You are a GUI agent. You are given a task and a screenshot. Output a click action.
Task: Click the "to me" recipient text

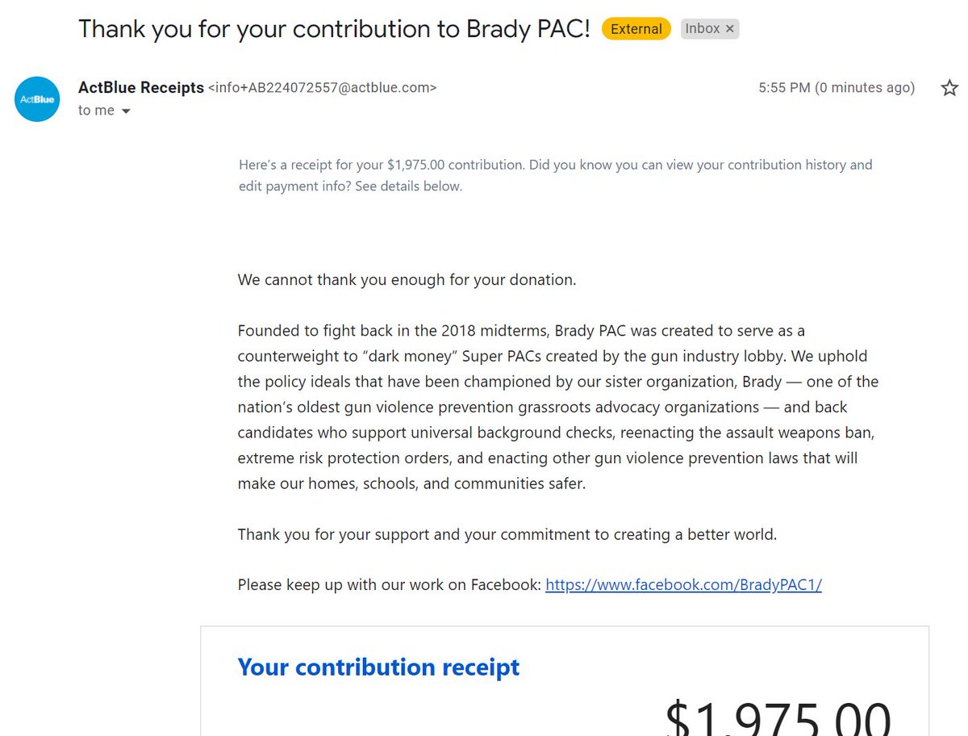pos(96,111)
